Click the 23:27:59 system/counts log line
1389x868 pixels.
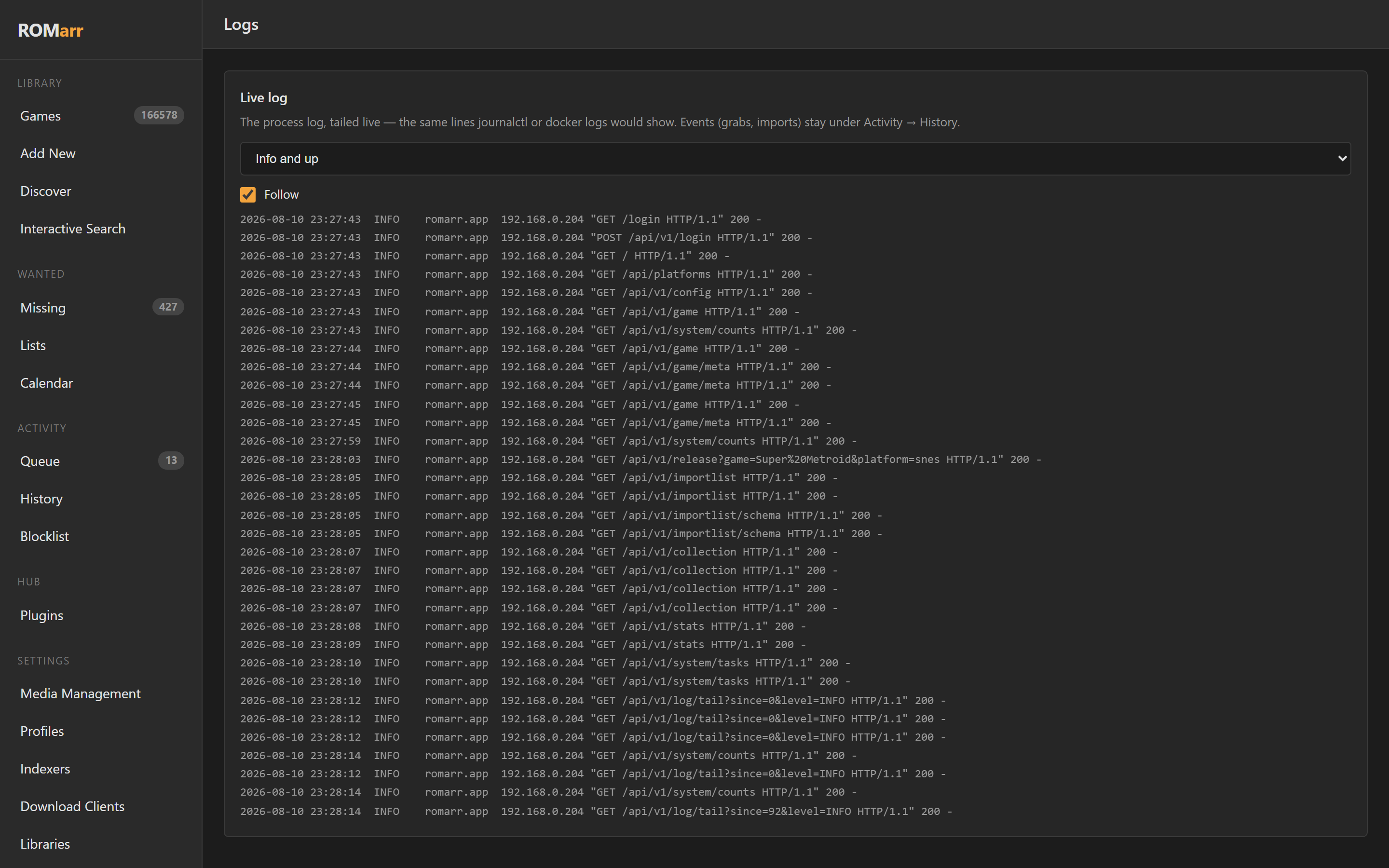(x=549, y=441)
